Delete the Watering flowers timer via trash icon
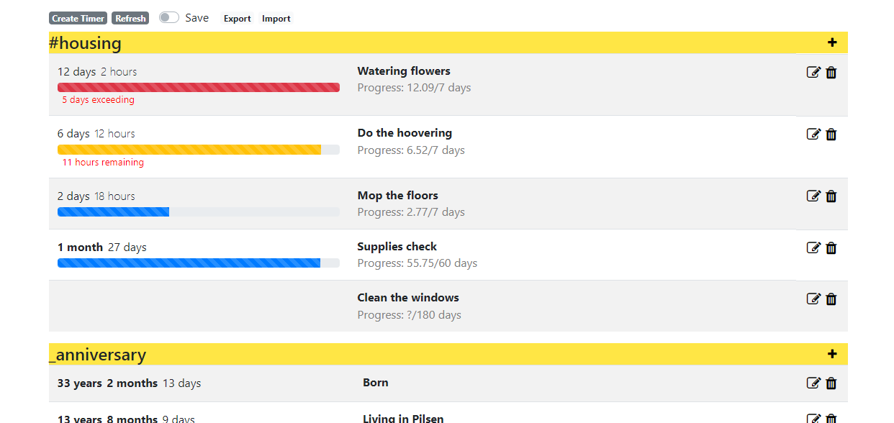Image resolution: width=894 pixels, height=423 pixels. [831, 72]
